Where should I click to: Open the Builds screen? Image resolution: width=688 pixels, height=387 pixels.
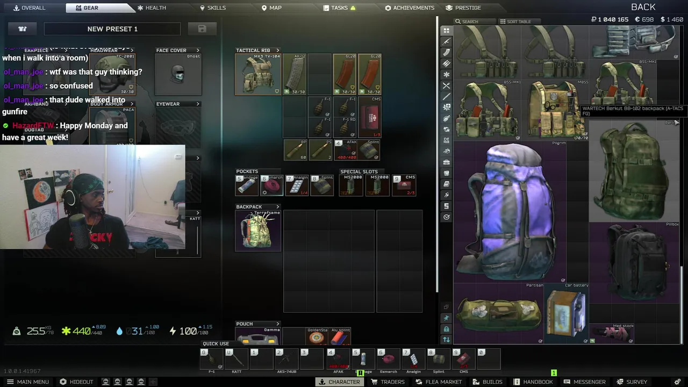(x=488, y=382)
